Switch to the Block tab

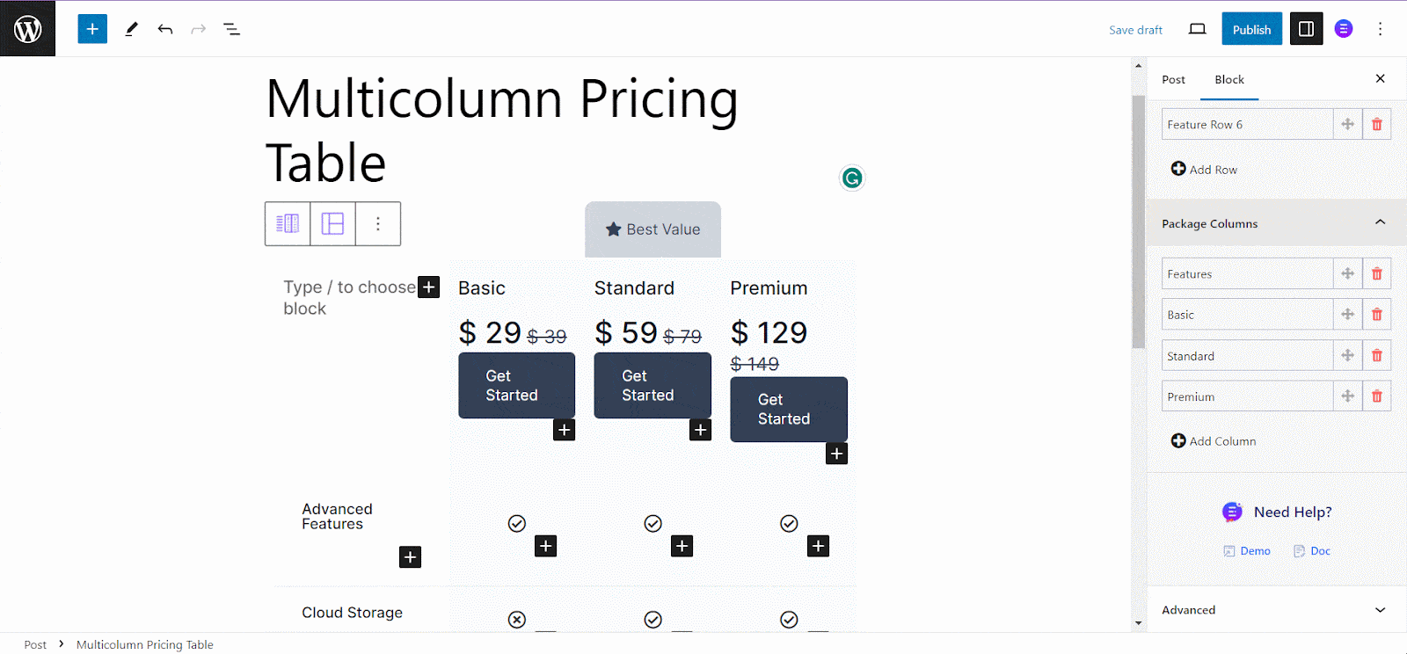(x=1229, y=79)
